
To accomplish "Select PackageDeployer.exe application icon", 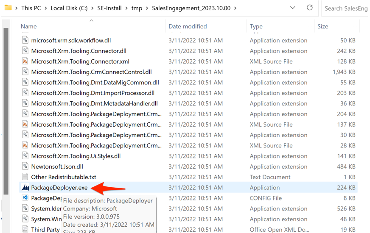I will click(25, 187).
